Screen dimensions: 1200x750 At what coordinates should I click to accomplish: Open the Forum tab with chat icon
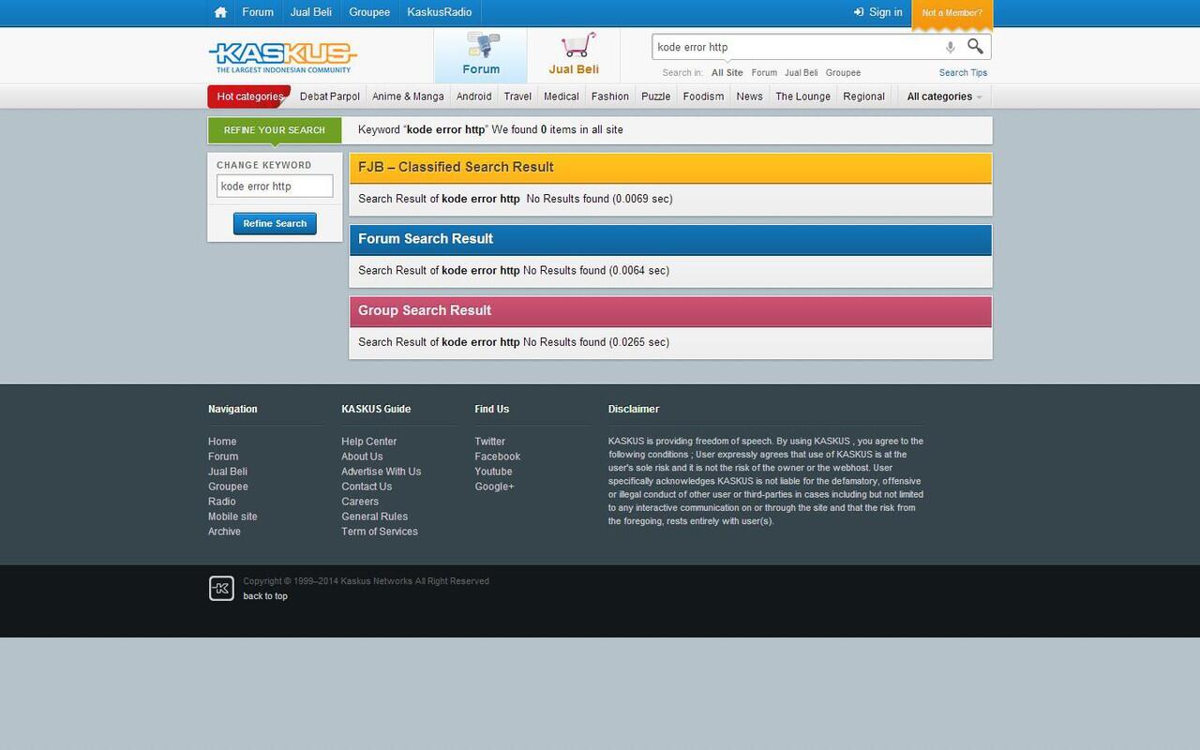tap(481, 55)
